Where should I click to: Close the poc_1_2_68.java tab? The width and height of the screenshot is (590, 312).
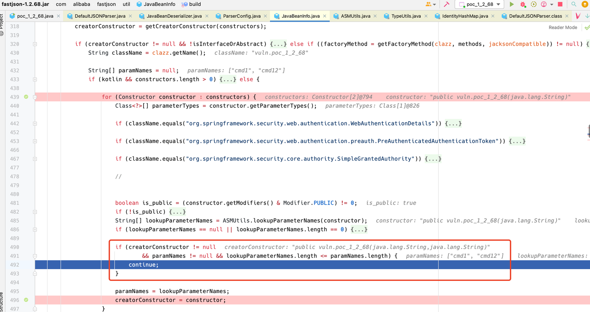click(x=58, y=16)
